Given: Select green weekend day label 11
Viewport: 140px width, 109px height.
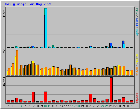Looking at the screenshot, I should pyautogui.click(x=49, y=106).
